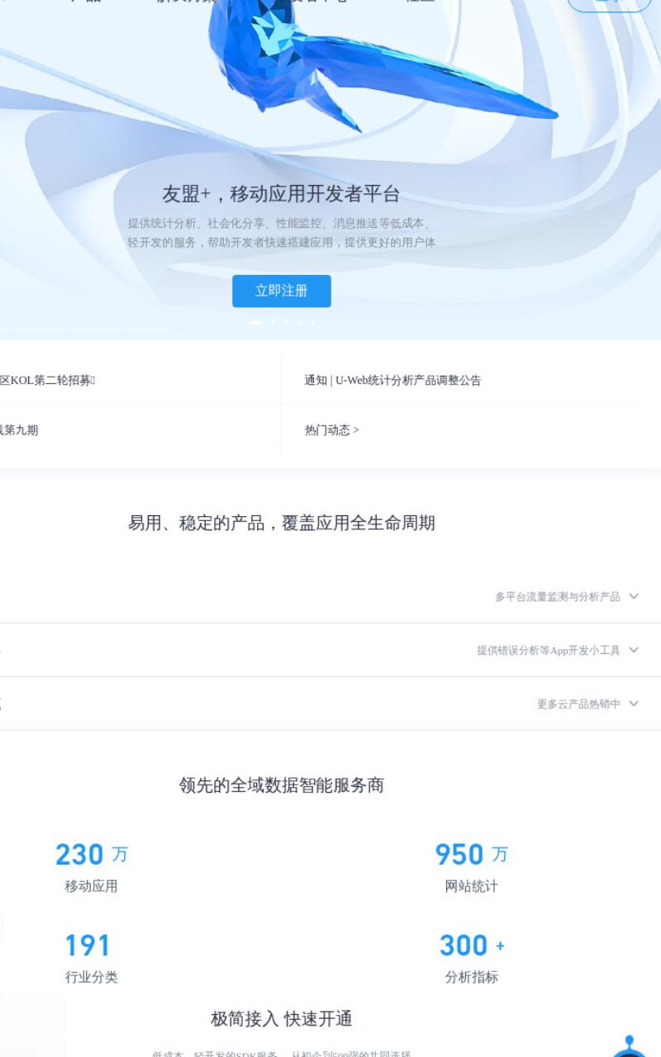Click the heading 友盟+，移动应用开发者平台
This screenshot has height=1057, width=661.
pos(281,194)
